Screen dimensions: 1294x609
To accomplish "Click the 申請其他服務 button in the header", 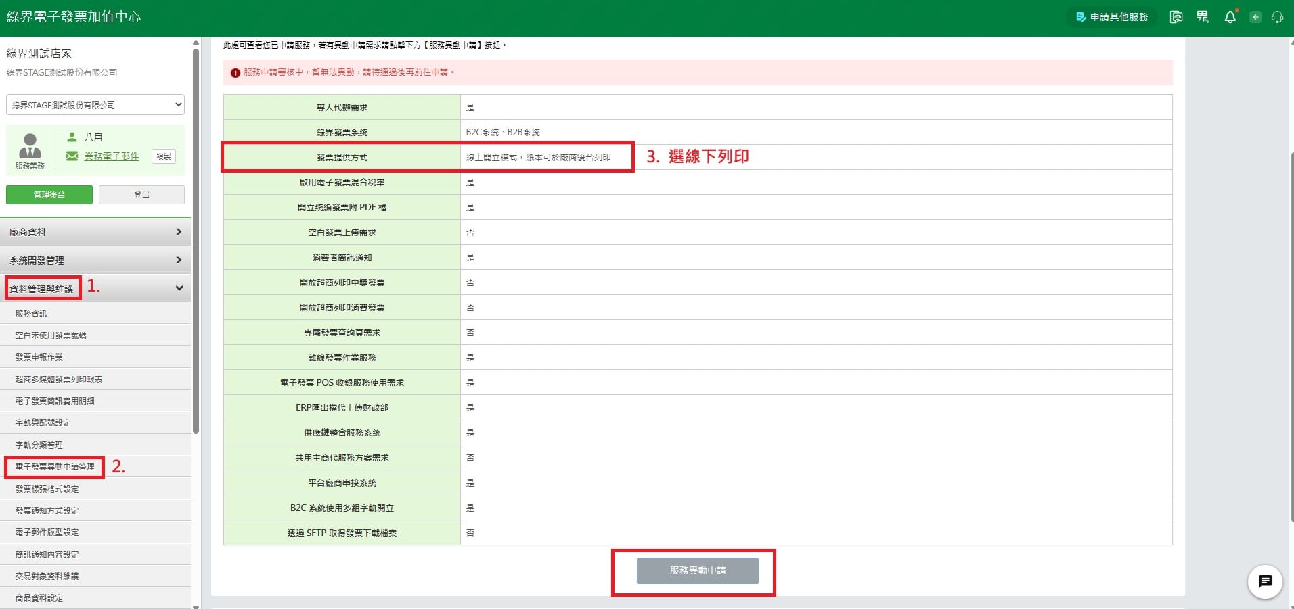I will (1112, 17).
